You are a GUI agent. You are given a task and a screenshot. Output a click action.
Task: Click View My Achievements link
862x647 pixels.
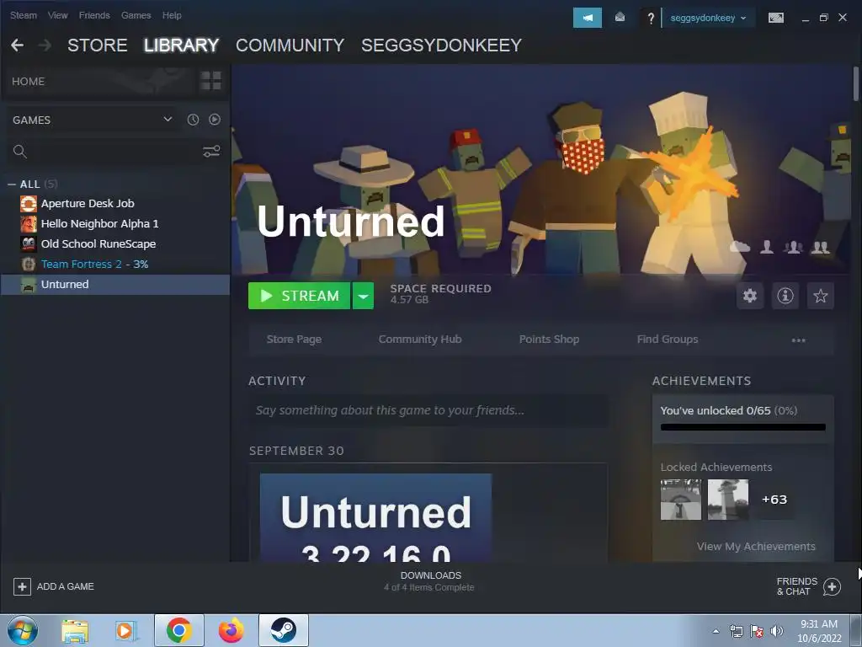tap(756, 546)
